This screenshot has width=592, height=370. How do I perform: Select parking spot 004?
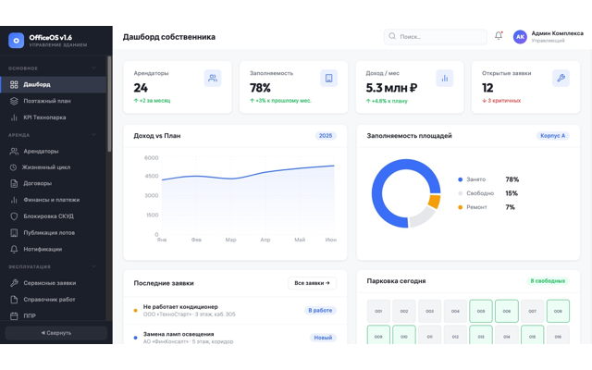455,311
